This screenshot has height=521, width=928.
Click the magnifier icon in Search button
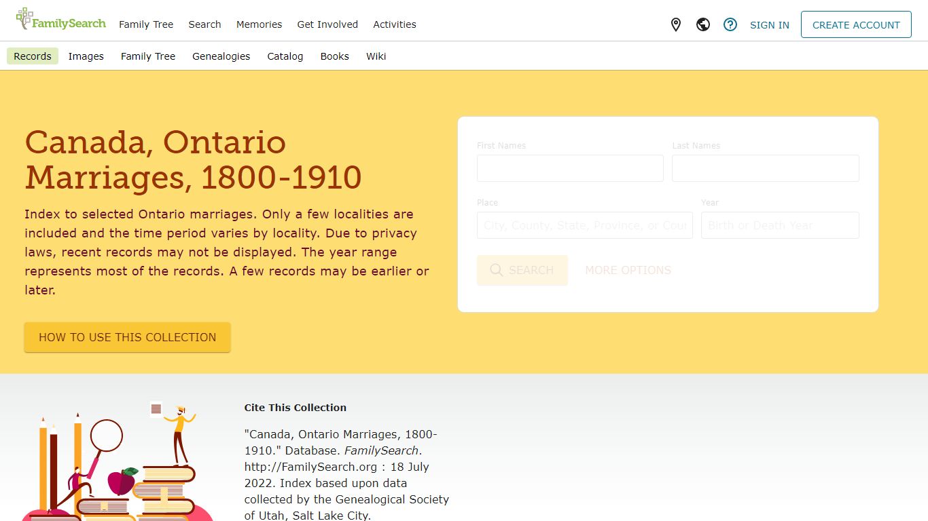click(x=497, y=270)
